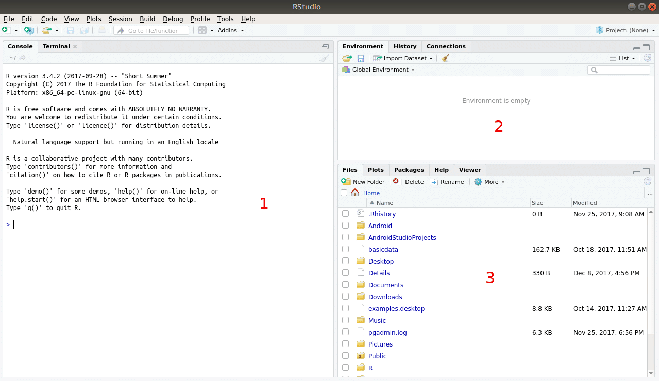Screen dimensions: 659x381
Task: Refresh the Files pane listing
Action: coord(648,182)
